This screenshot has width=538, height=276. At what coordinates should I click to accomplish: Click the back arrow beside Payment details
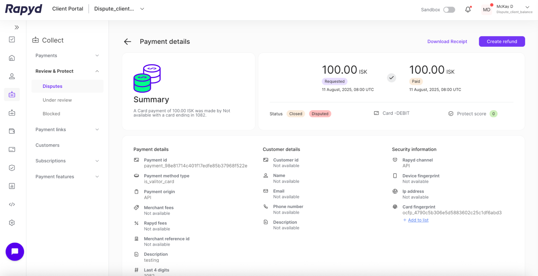(x=127, y=42)
